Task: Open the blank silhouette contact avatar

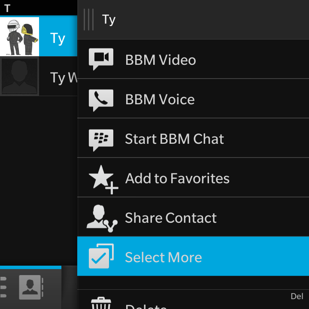Action: pos(19,76)
